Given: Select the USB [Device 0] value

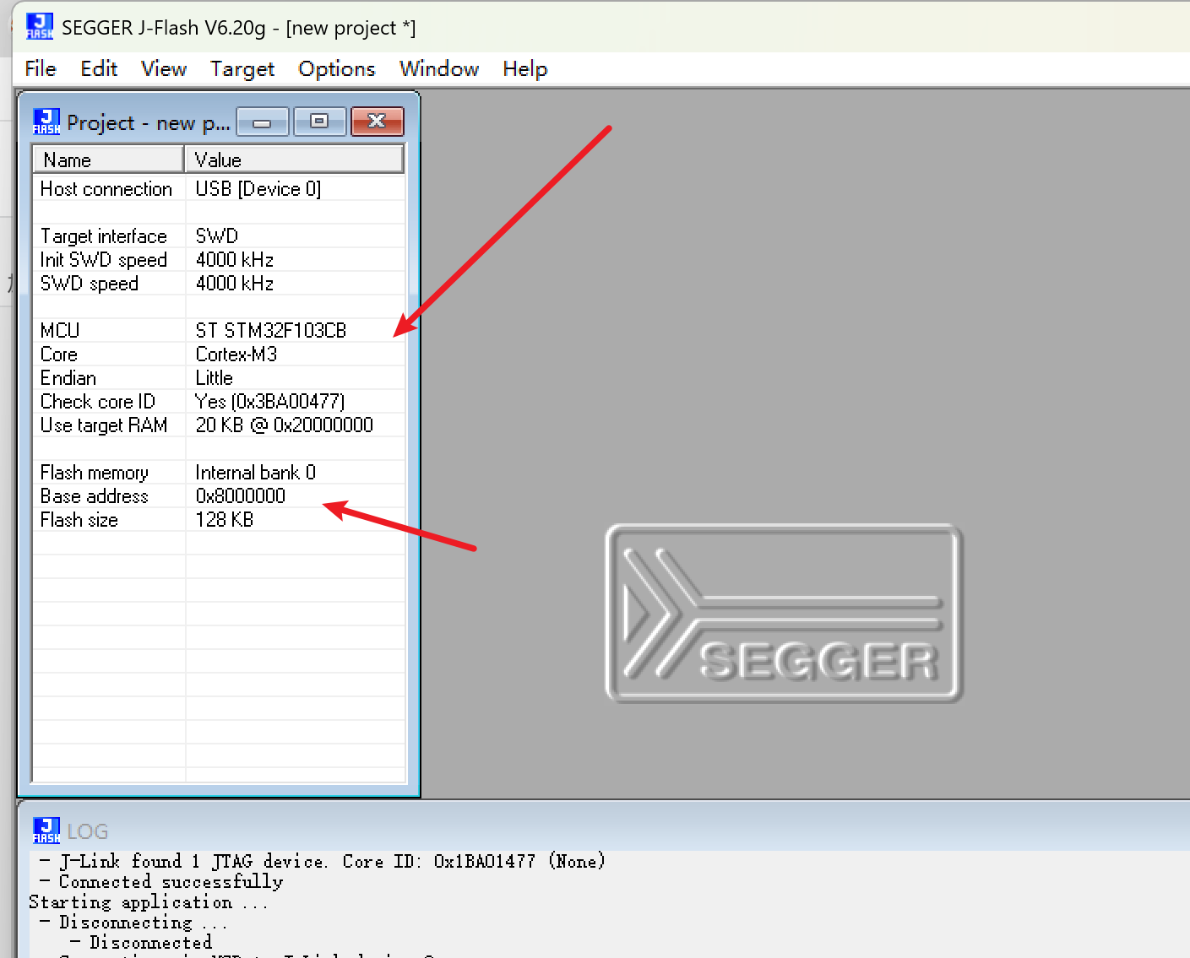Looking at the screenshot, I should coord(258,189).
